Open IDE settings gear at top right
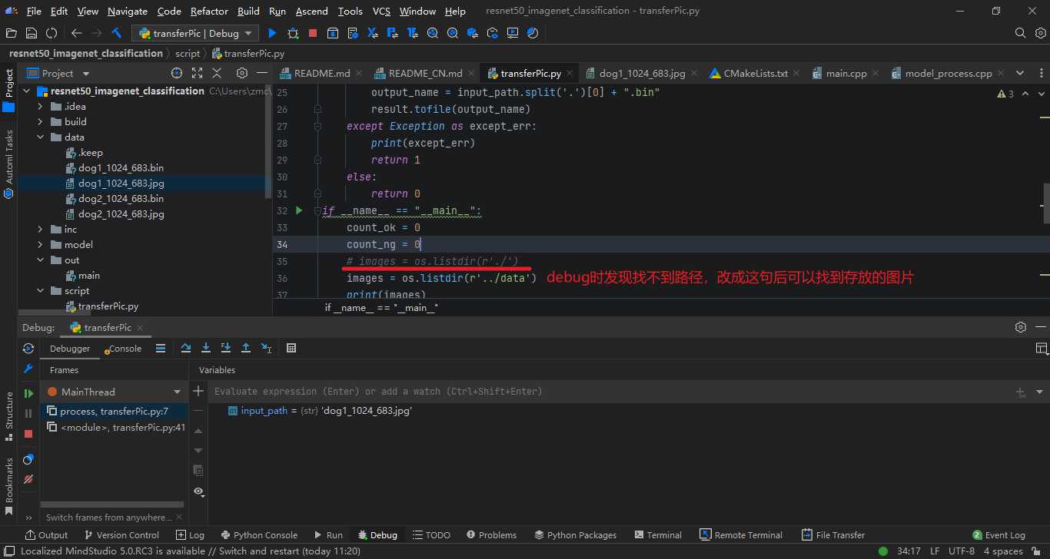The image size is (1050, 559). tap(1041, 33)
